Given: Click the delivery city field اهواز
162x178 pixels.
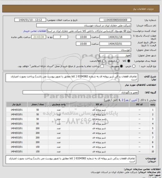Looking at the screenshot, I should (x=115, y=55).
